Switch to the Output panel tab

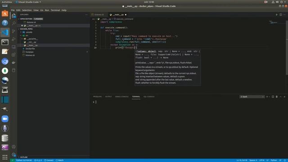[x=108, y=97]
